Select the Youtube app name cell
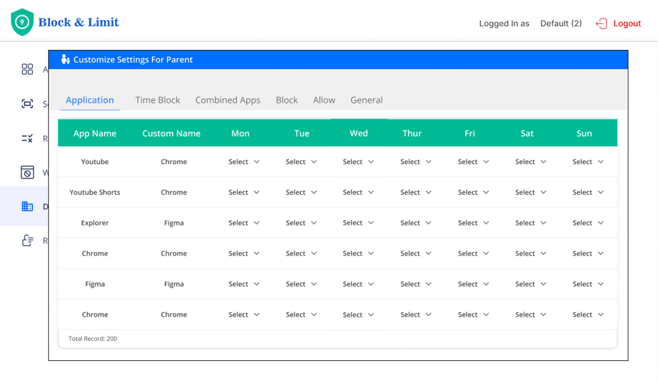 [x=95, y=162]
